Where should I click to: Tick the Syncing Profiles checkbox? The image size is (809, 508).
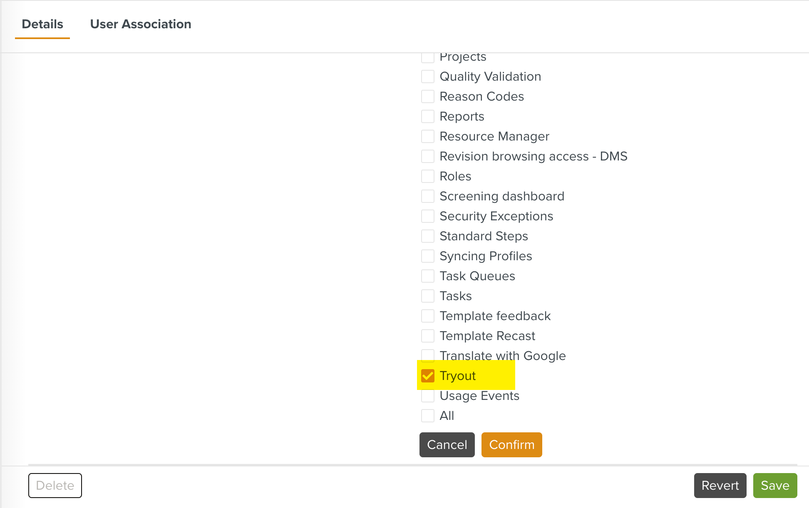[x=427, y=256]
